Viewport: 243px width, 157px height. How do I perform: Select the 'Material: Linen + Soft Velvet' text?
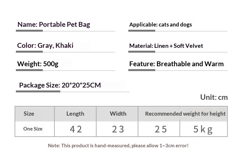coord(166,46)
